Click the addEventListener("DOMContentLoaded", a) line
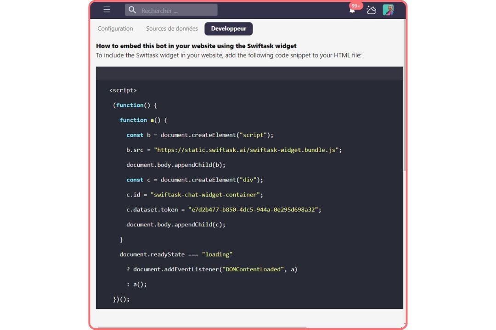 212,269
